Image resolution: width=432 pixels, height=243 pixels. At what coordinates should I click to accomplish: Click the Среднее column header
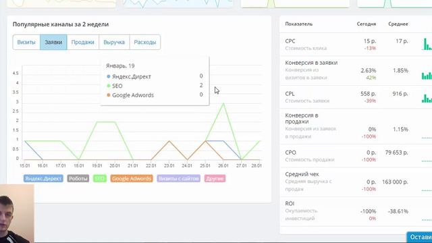click(x=398, y=24)
